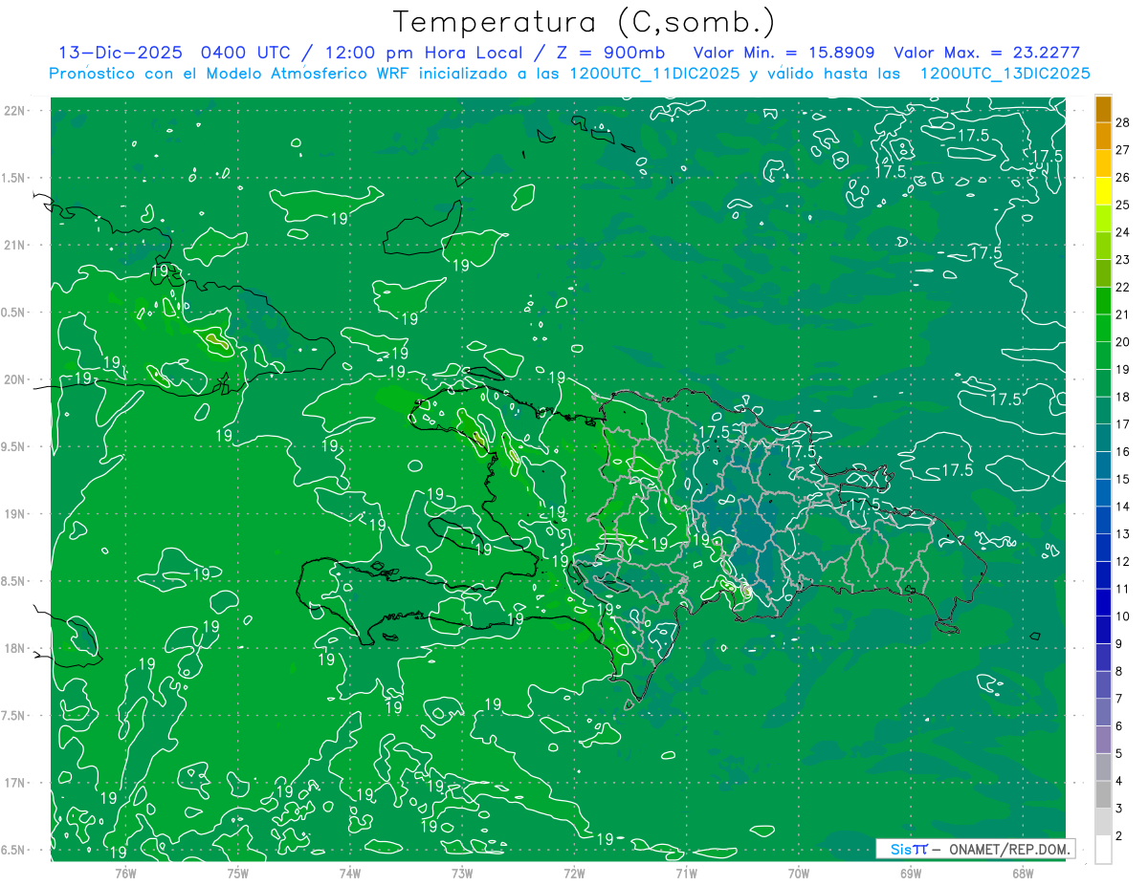Click the brown-orange swatch above 28

click(1103, 109)
